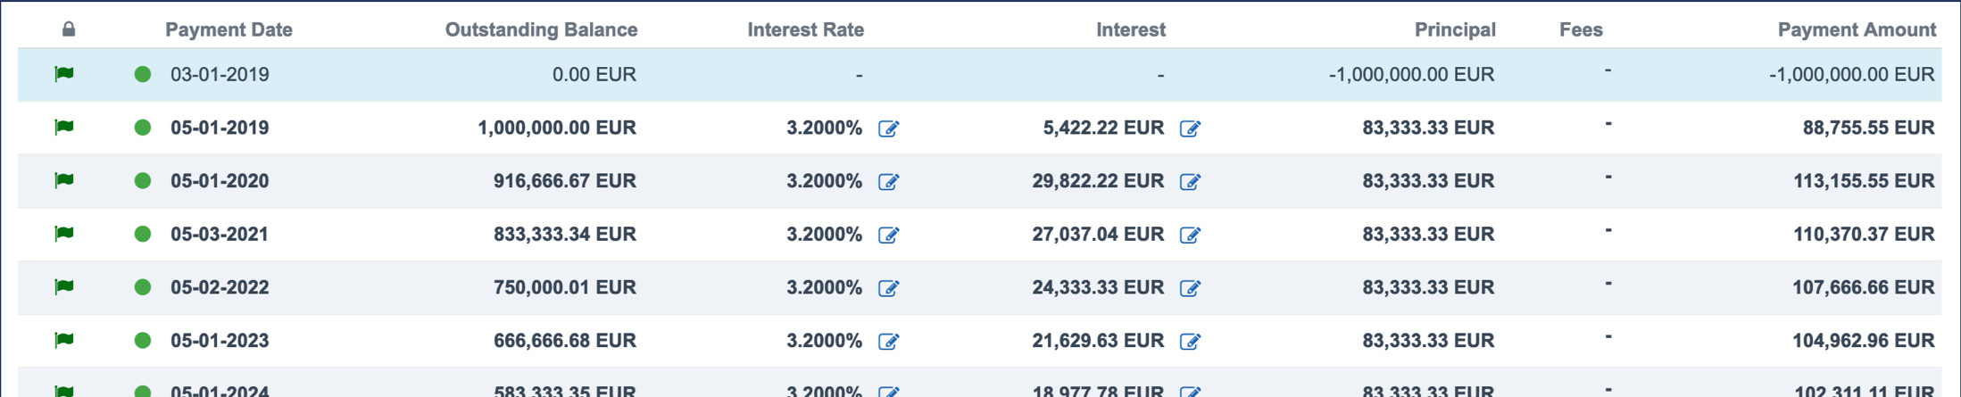The width and height of the screenshot is (1961, 397).
Task: Edit interest amount 29,822.22 EUR
Action: 1190,182
